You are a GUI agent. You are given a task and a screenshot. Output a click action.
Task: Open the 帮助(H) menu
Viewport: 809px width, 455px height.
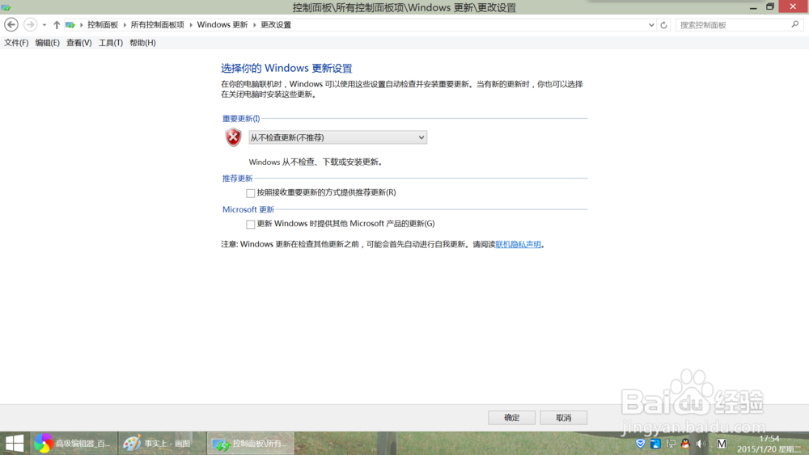[x=143, y=43]
